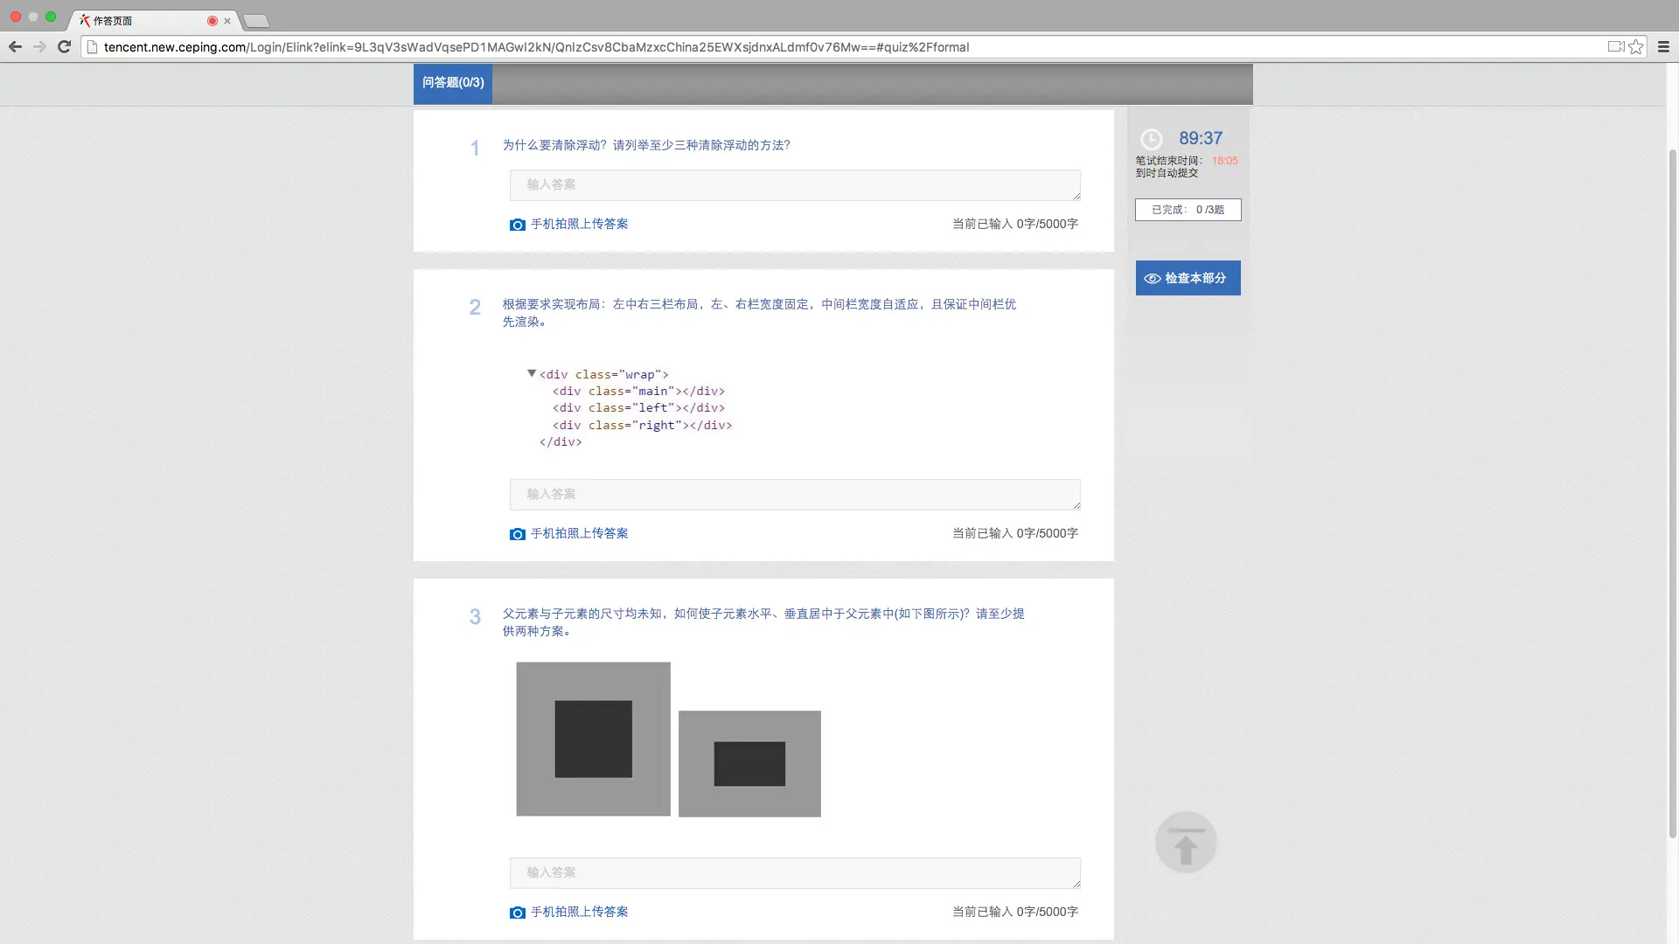
Task: Click camera icon under question 1
Action: pyautogui.click(x=517, y=225)
